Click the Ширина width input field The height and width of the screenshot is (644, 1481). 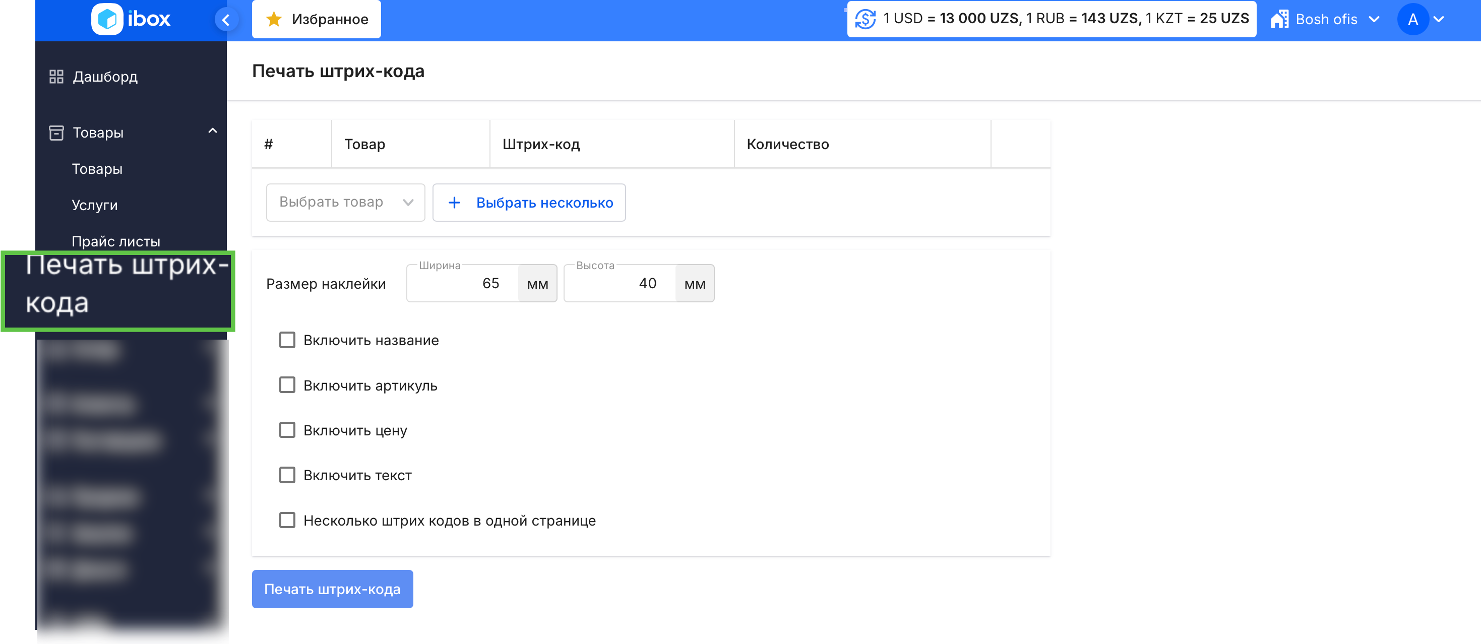(463, 283)
